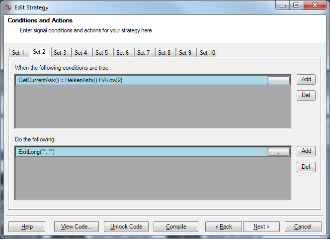This screenshot has width=330, height=239.
Task: Switch to the Set 1 tab
Action: [x=18, y=53]
